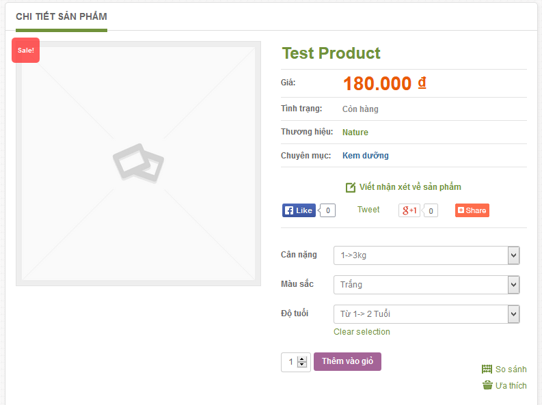
Task: Click the So sánh compare icon
Action: pyautogui.click(x=487, y=369)
